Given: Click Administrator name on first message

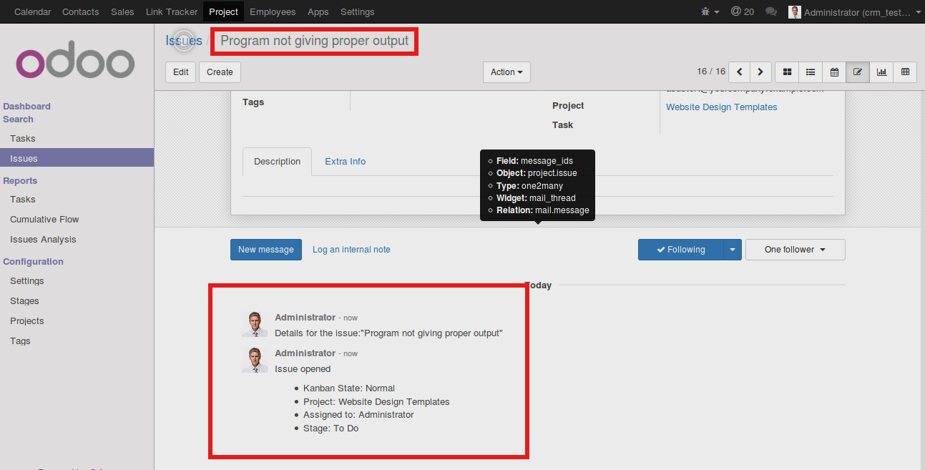Looking at the screenshot, I should (x=305, y=317).
